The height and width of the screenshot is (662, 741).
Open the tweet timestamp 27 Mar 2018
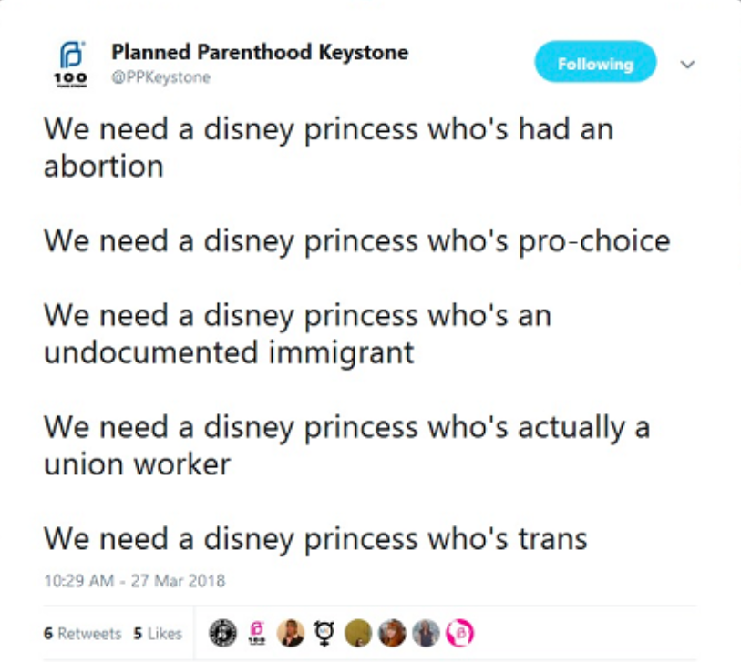135,580
